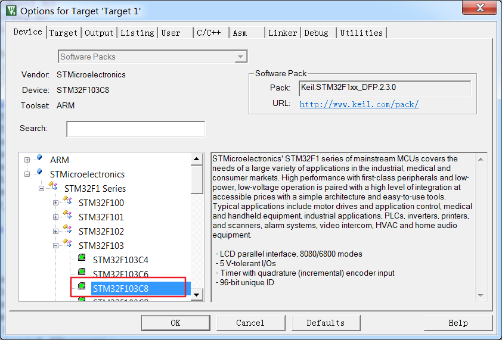Image resolution: width=502 pixels, height=340 pixels.
Task: Click the ARM vendor diamond icon
Action: point(39,157)
